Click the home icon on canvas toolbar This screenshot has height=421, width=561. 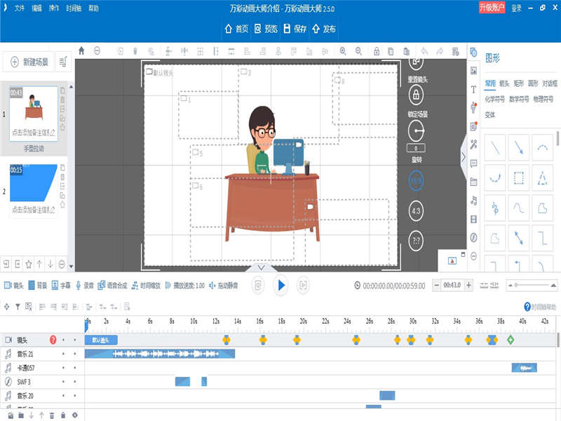81,51
